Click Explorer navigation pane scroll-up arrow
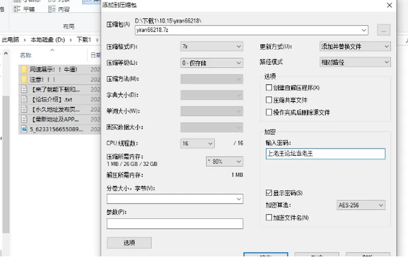408x257 pixels. pyautogui.click(x=6, y=54)
